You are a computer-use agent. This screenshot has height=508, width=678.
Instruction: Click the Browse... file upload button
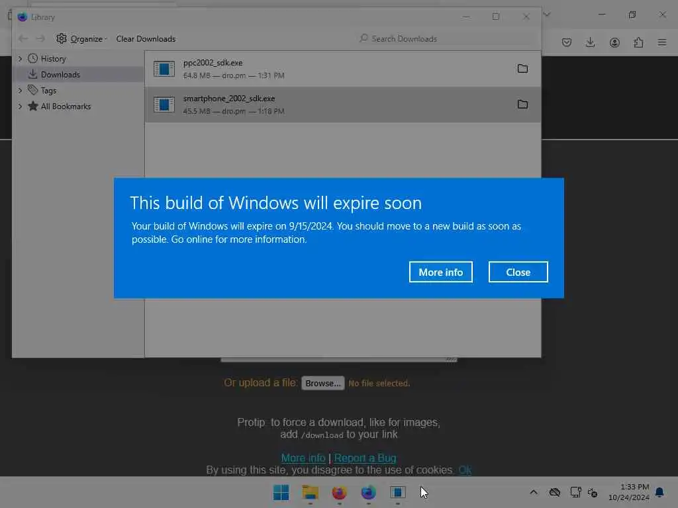click(323, 383)
